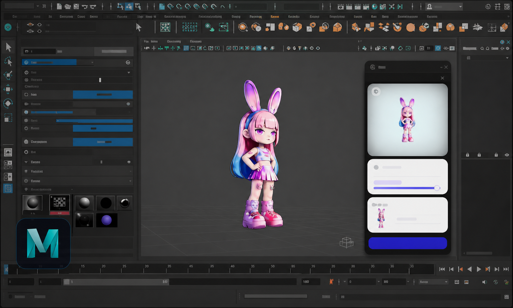Click the highlighted blue viewport toolbar grid icon

point(186,48)
